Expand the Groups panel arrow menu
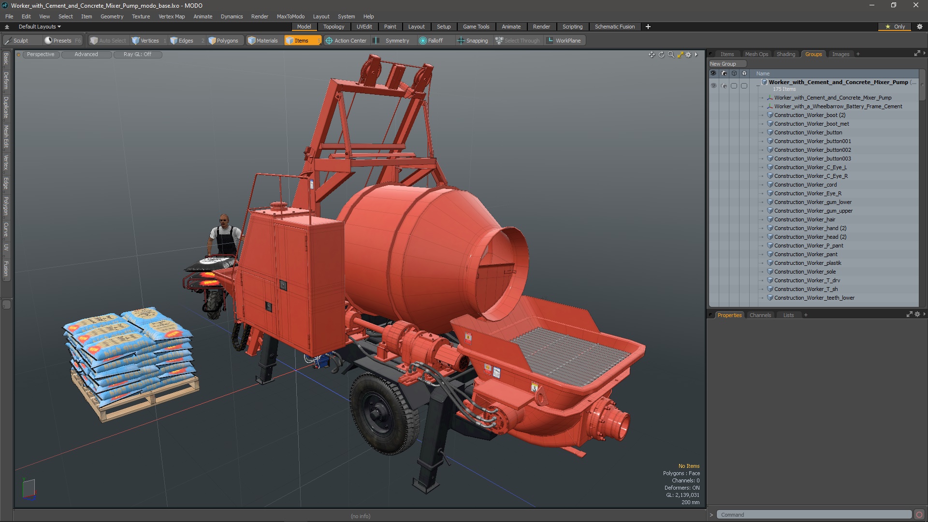 (x=924, y=53)
